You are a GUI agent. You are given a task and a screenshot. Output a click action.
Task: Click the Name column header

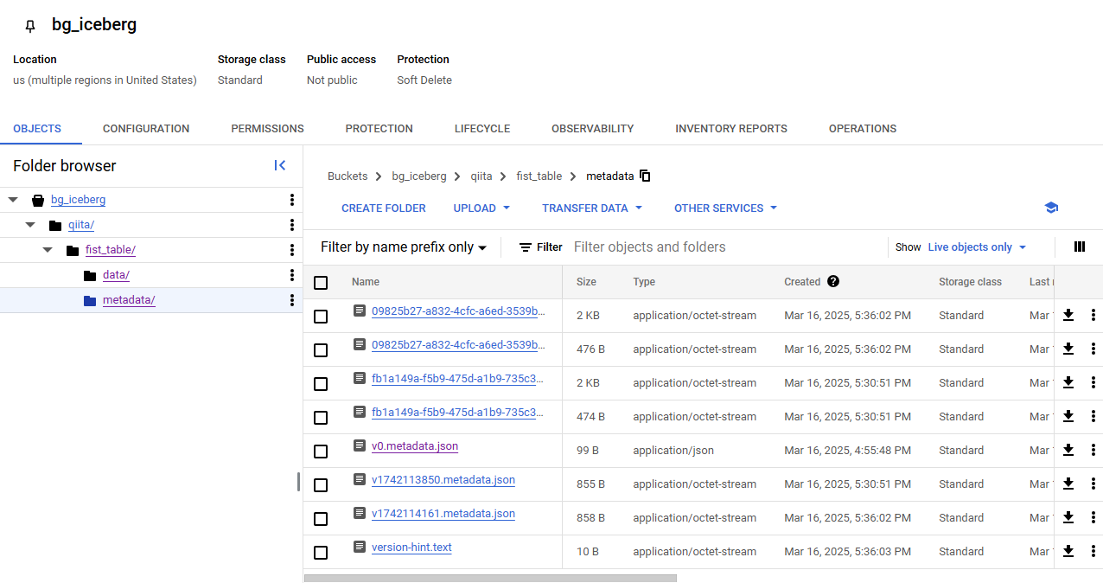[x=366, y=282]
